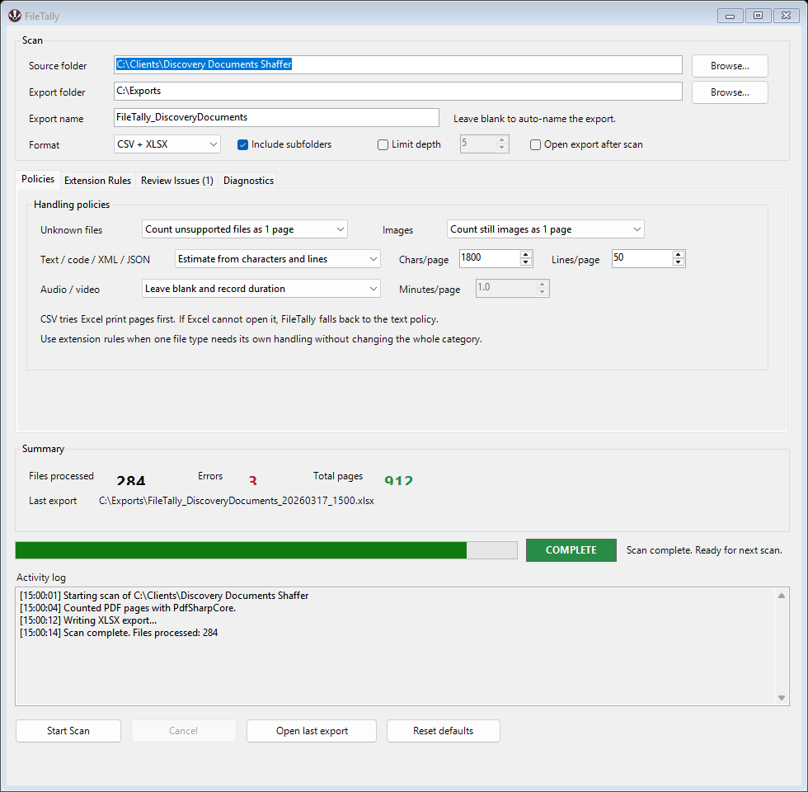Decrease Lines/page using the down stepper arrow
This screenshot has width=808, height=792.
click(x=678, y=262)
